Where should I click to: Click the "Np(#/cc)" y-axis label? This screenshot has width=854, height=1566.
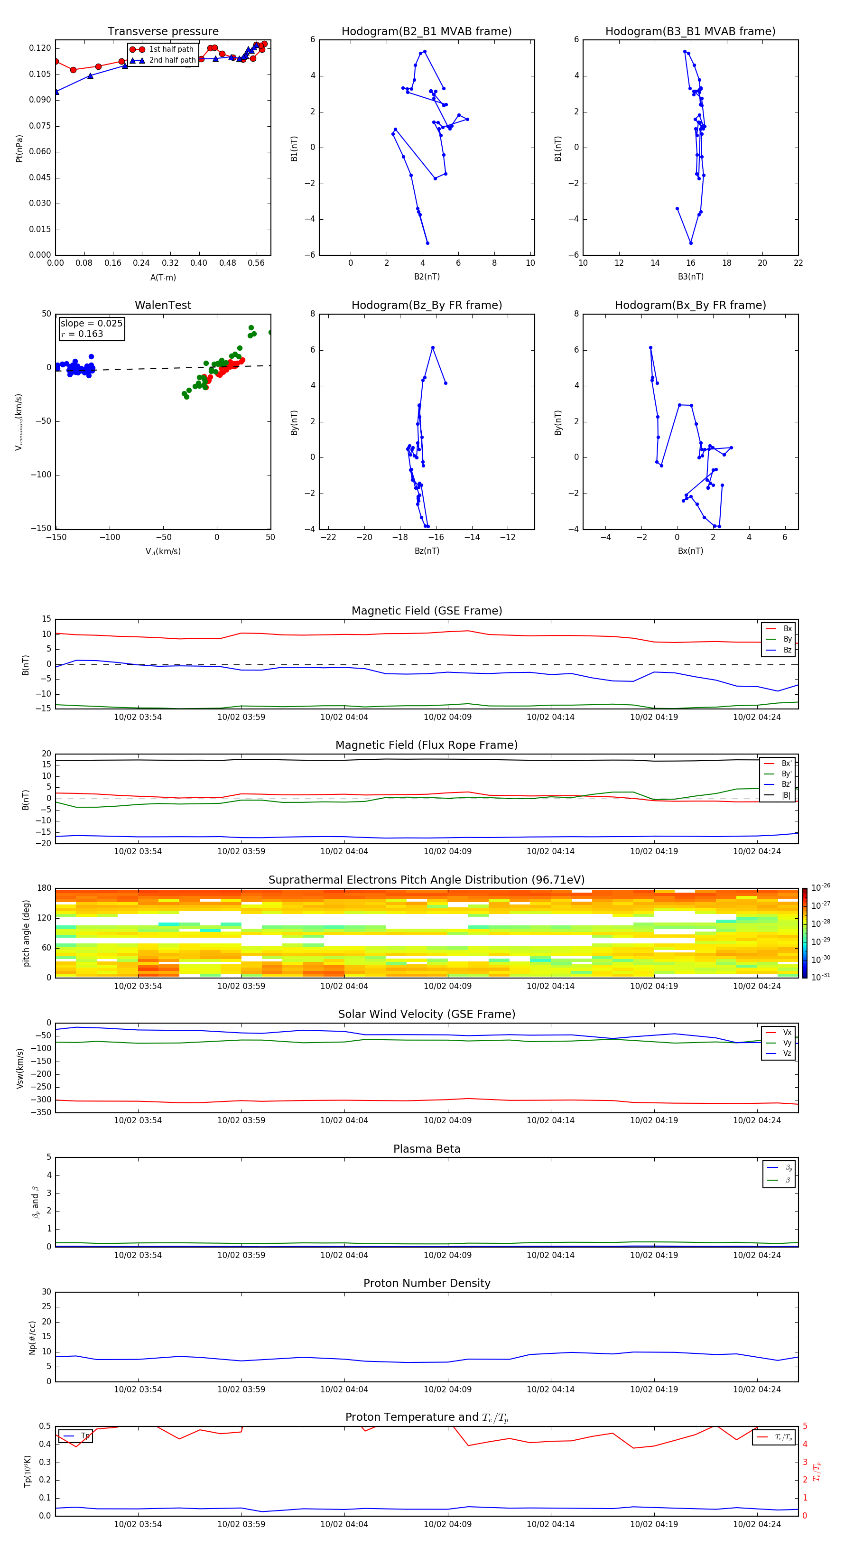coord(32,1337)
